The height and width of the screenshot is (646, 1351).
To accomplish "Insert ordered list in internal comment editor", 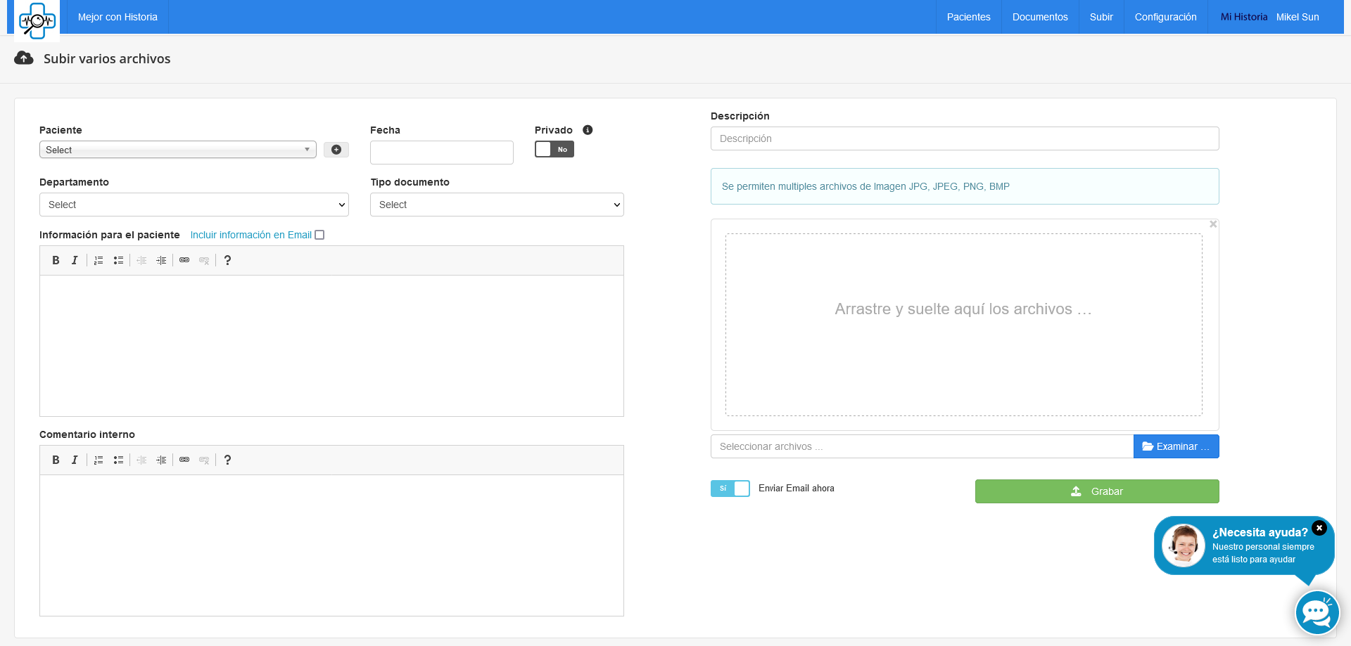I will [99, 460].
